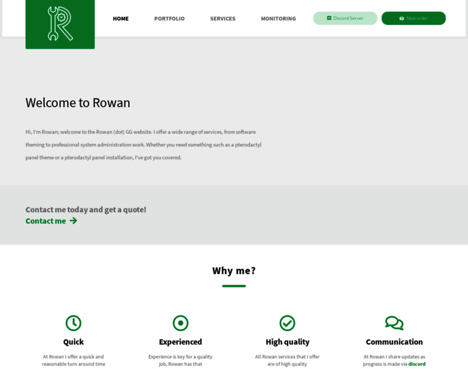Click the Why me? heading

click(x=234, y=271)
